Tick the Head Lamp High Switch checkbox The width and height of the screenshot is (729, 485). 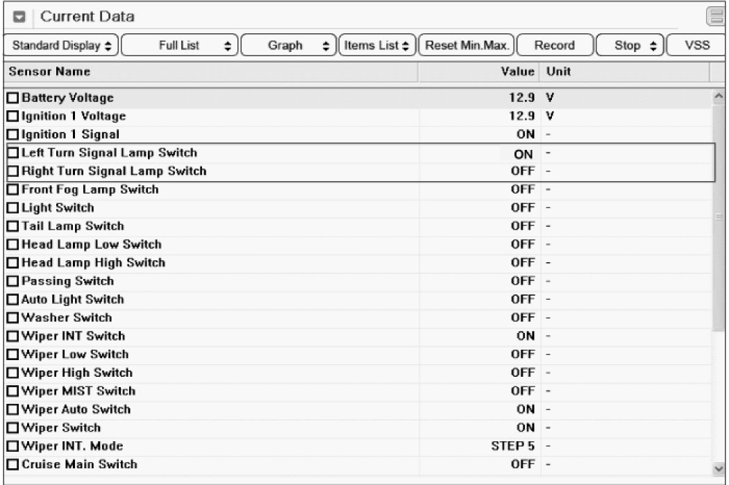(x=12, y=264)
